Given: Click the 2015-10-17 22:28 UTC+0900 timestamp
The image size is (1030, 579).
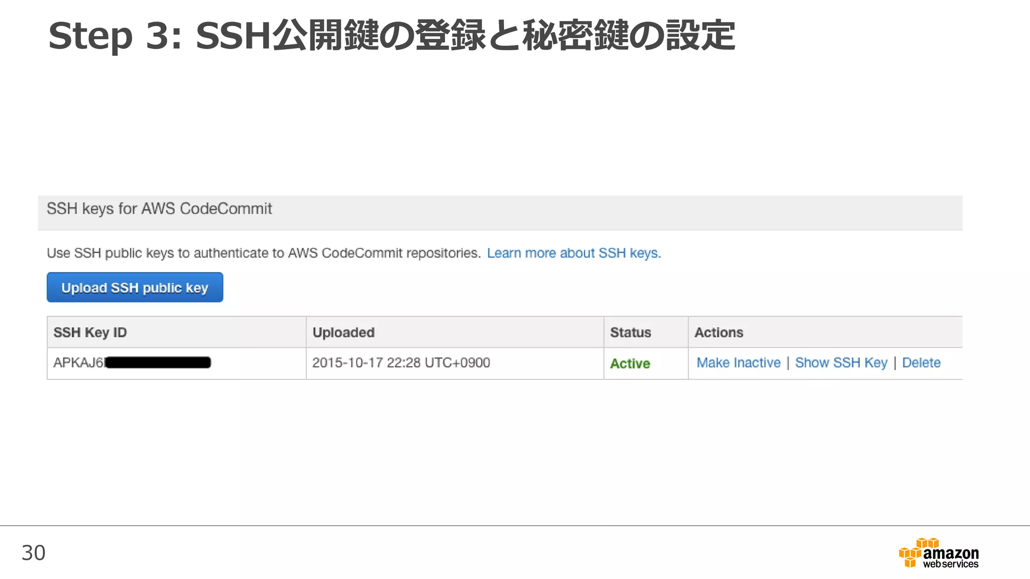Looking at the screenshot, I should (401, 363).
